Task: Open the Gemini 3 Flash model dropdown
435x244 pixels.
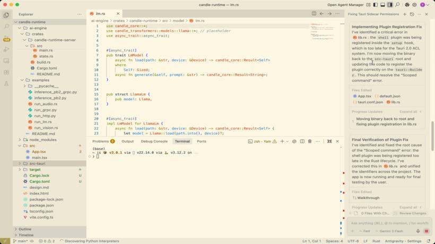Action: (390, 231)
